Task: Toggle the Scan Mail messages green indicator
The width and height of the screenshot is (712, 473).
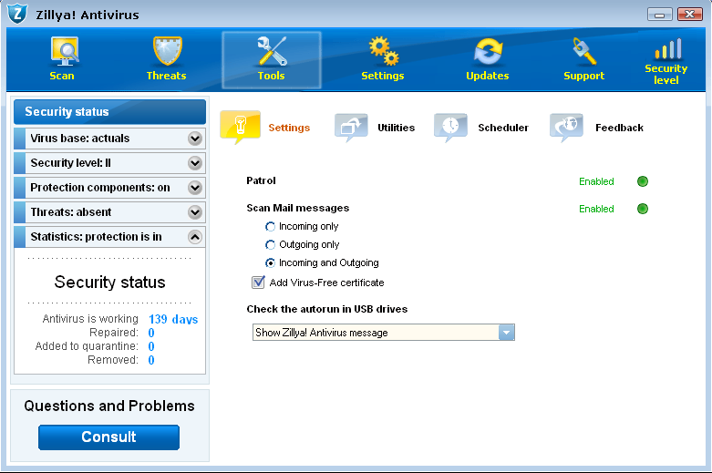Action: [643, 209]
